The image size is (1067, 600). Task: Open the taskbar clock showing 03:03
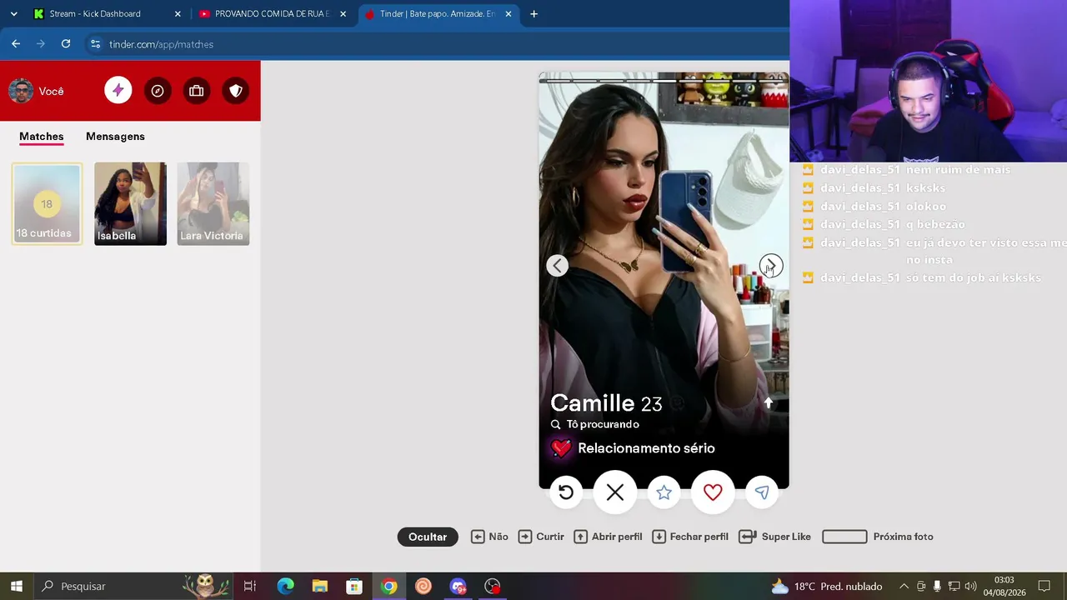click(x=1004, y=587)
